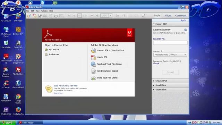
Task: Click Send and Track Files Online
Action: tap(106, 64)
